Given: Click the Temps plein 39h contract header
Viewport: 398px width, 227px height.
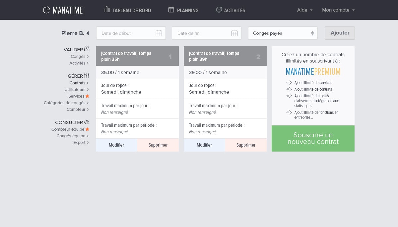Looking at the screenshot, I should tap(225, 56).
